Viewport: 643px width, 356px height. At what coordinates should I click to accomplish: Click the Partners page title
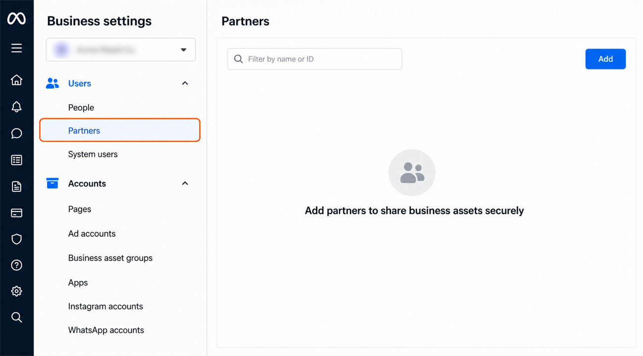pyautogui.click(x=245, y=21)
